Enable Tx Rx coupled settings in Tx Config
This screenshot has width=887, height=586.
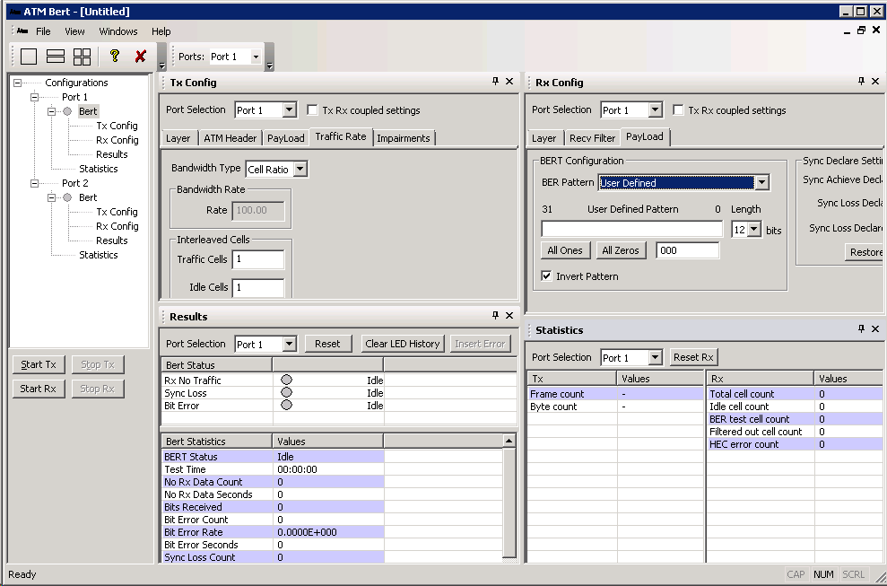coord(312,109)
